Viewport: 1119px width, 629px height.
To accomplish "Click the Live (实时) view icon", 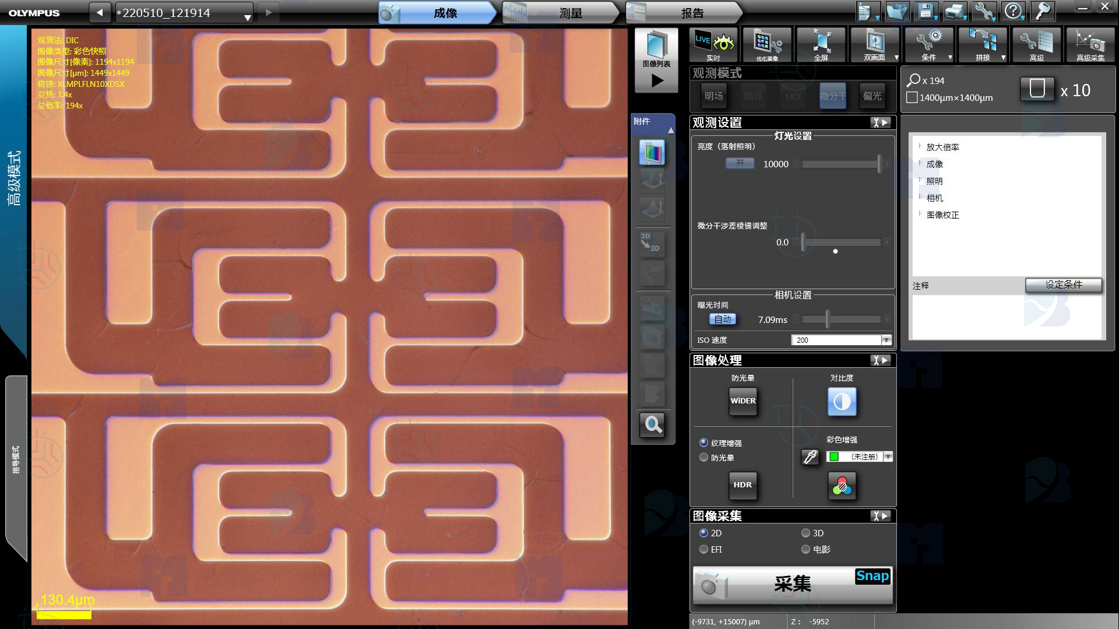I will [x=713, y=44].
